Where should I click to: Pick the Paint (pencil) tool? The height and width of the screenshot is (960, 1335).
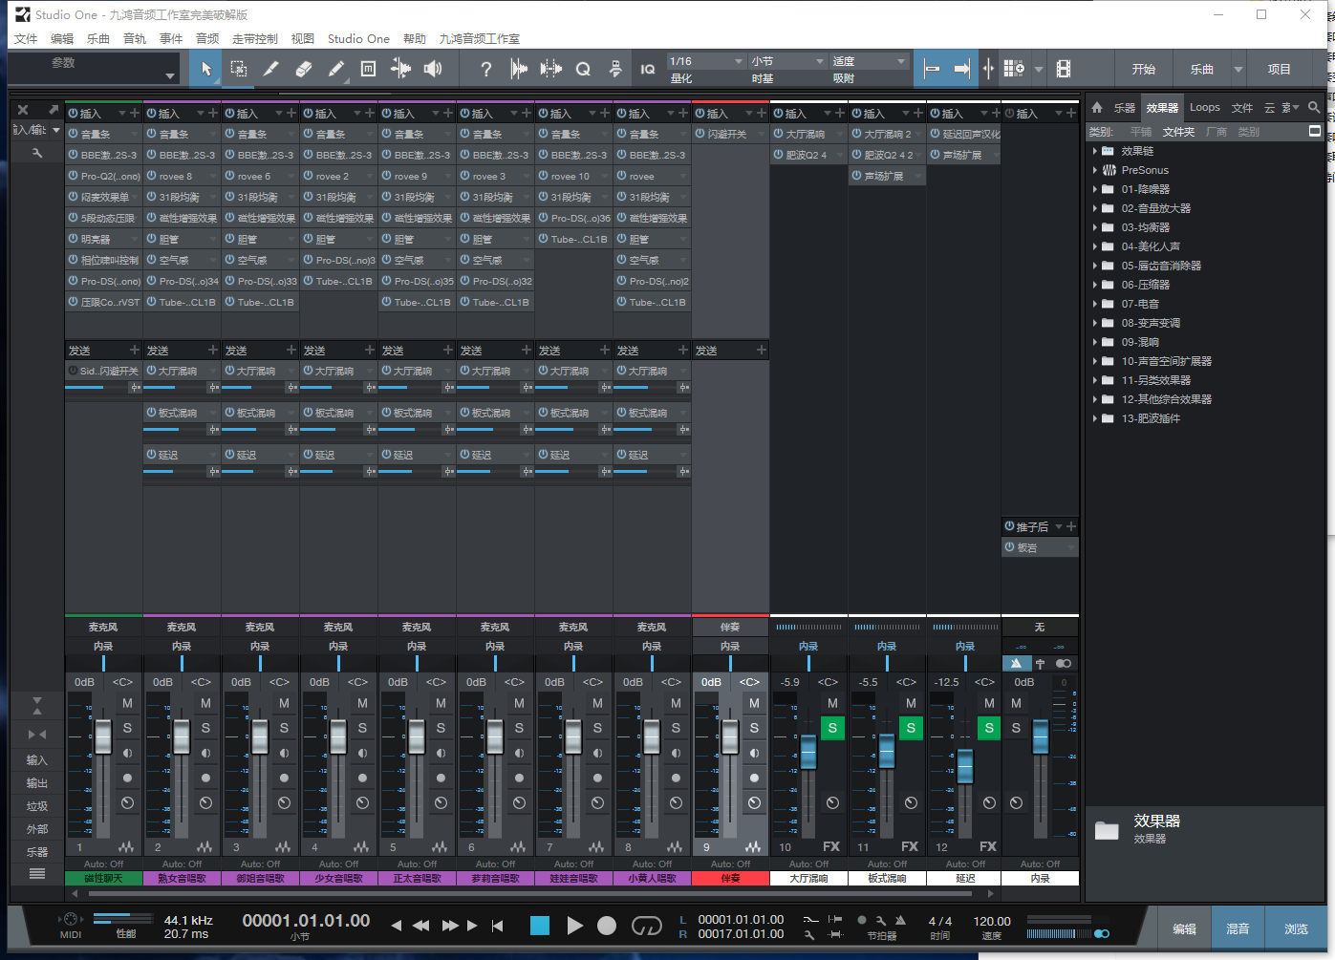(x=336, y=69)
